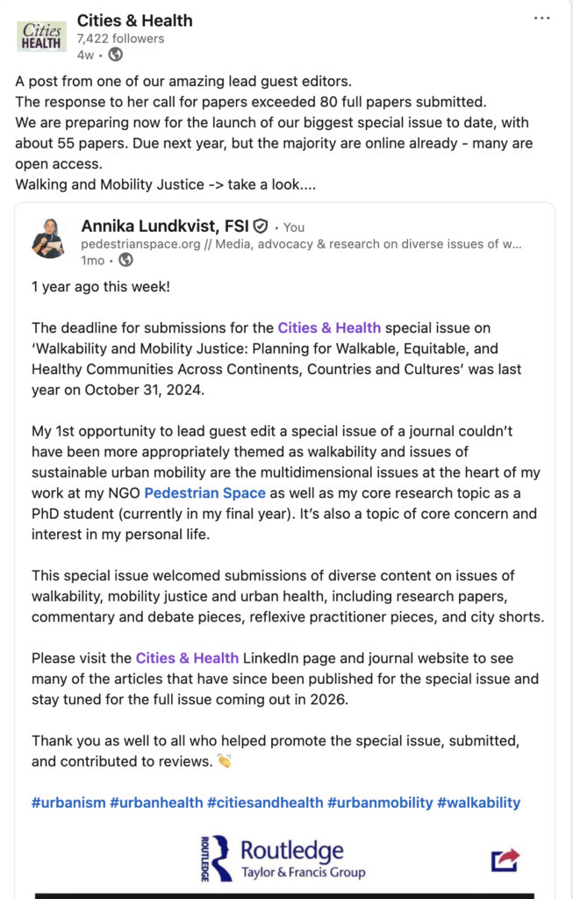
Task: Open the post options three-dot menu
Action: tap(541, 18)
